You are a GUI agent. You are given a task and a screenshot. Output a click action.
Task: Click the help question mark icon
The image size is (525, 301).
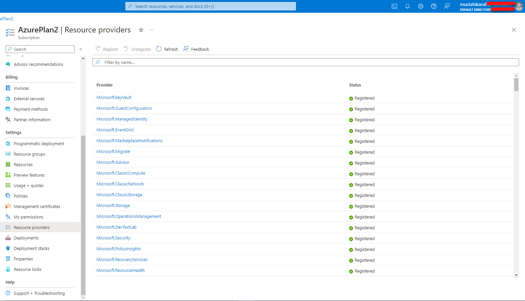pyautogui.click(x=434, y=6)
